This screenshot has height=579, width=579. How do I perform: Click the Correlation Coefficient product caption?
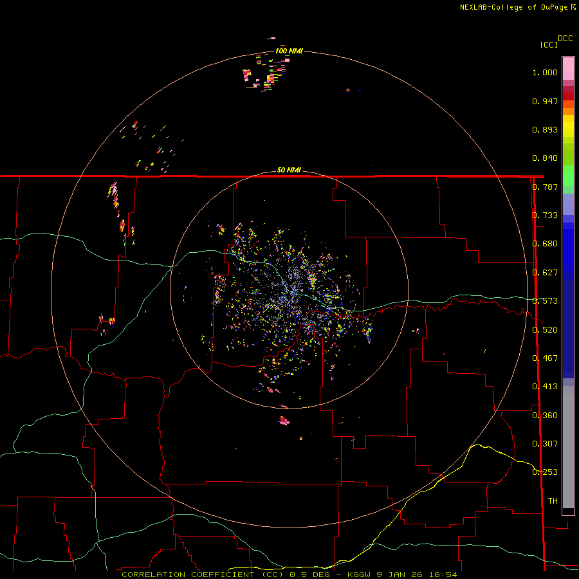tap(289, 574)
